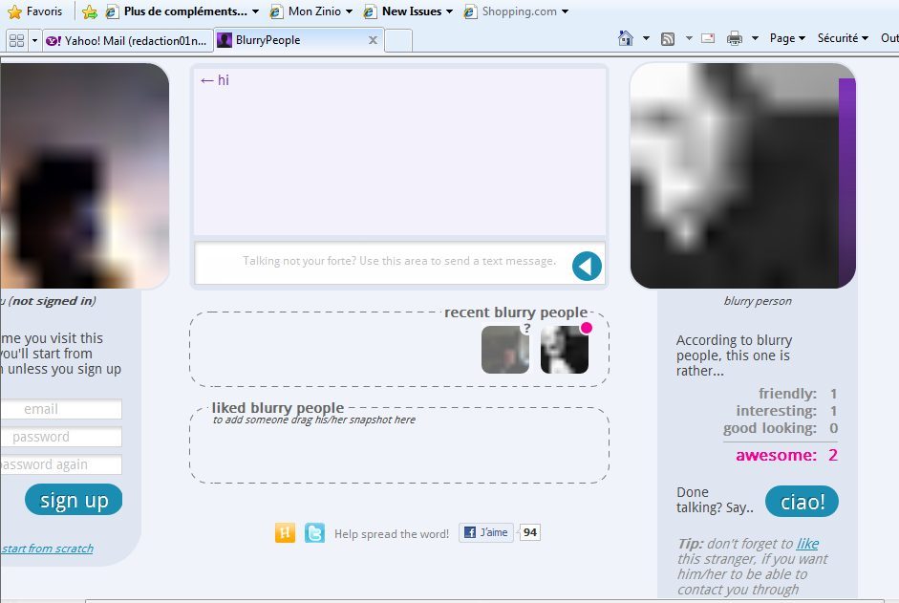Click the printer icon in toolbar
899x603 pixels.
click(x=735, y=38)
